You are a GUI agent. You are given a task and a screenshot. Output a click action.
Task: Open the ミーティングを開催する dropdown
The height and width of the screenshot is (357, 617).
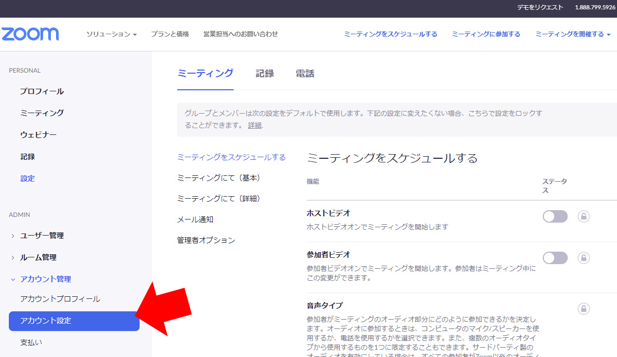pyautogui.click(x=572, y=34)
